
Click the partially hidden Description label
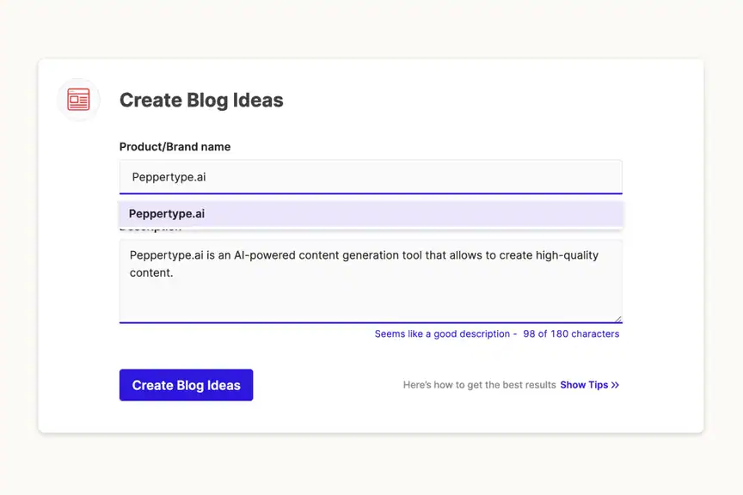click(x=150, y=229)
